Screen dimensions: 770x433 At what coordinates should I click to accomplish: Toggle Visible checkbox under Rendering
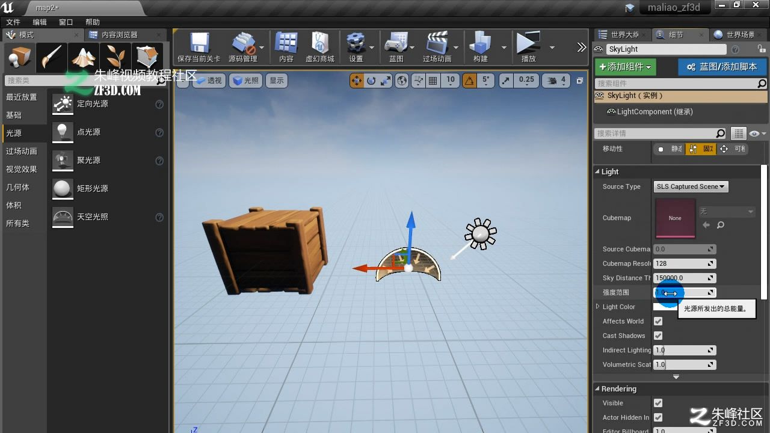[658, 403]
